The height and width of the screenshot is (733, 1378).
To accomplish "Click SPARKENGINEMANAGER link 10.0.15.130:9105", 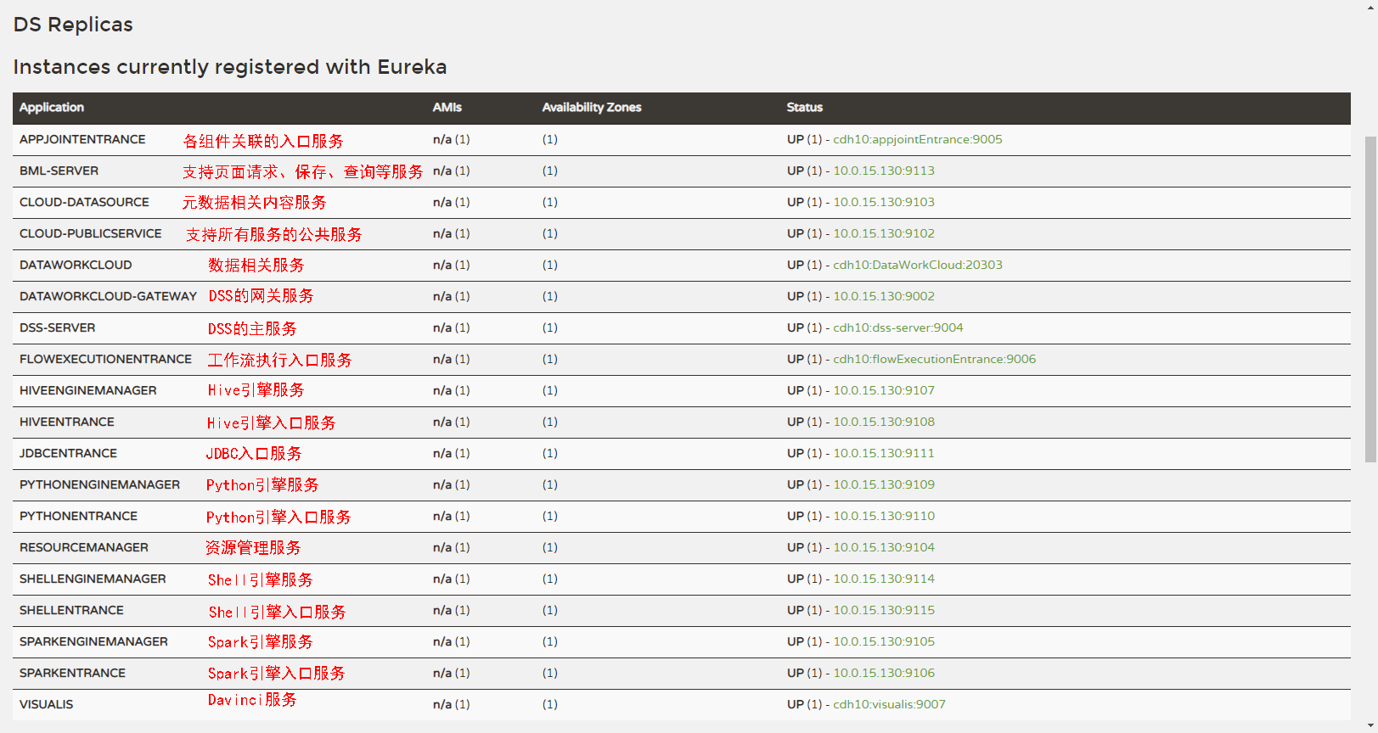I will pyautogui.click(x=883, y=641).
